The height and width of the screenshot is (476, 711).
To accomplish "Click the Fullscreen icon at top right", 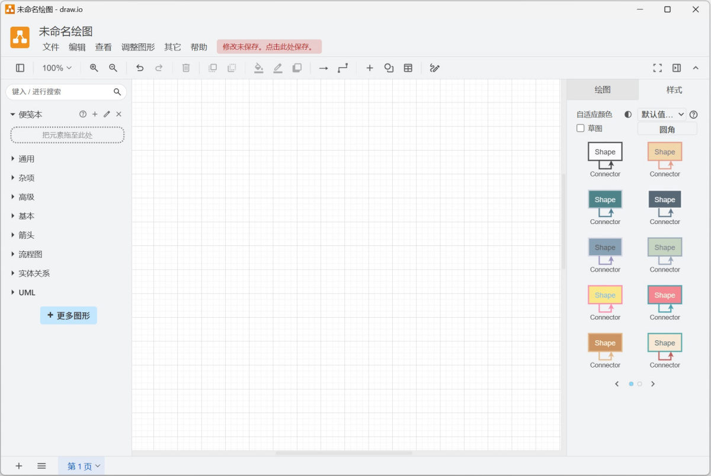I will click(657, 68).
